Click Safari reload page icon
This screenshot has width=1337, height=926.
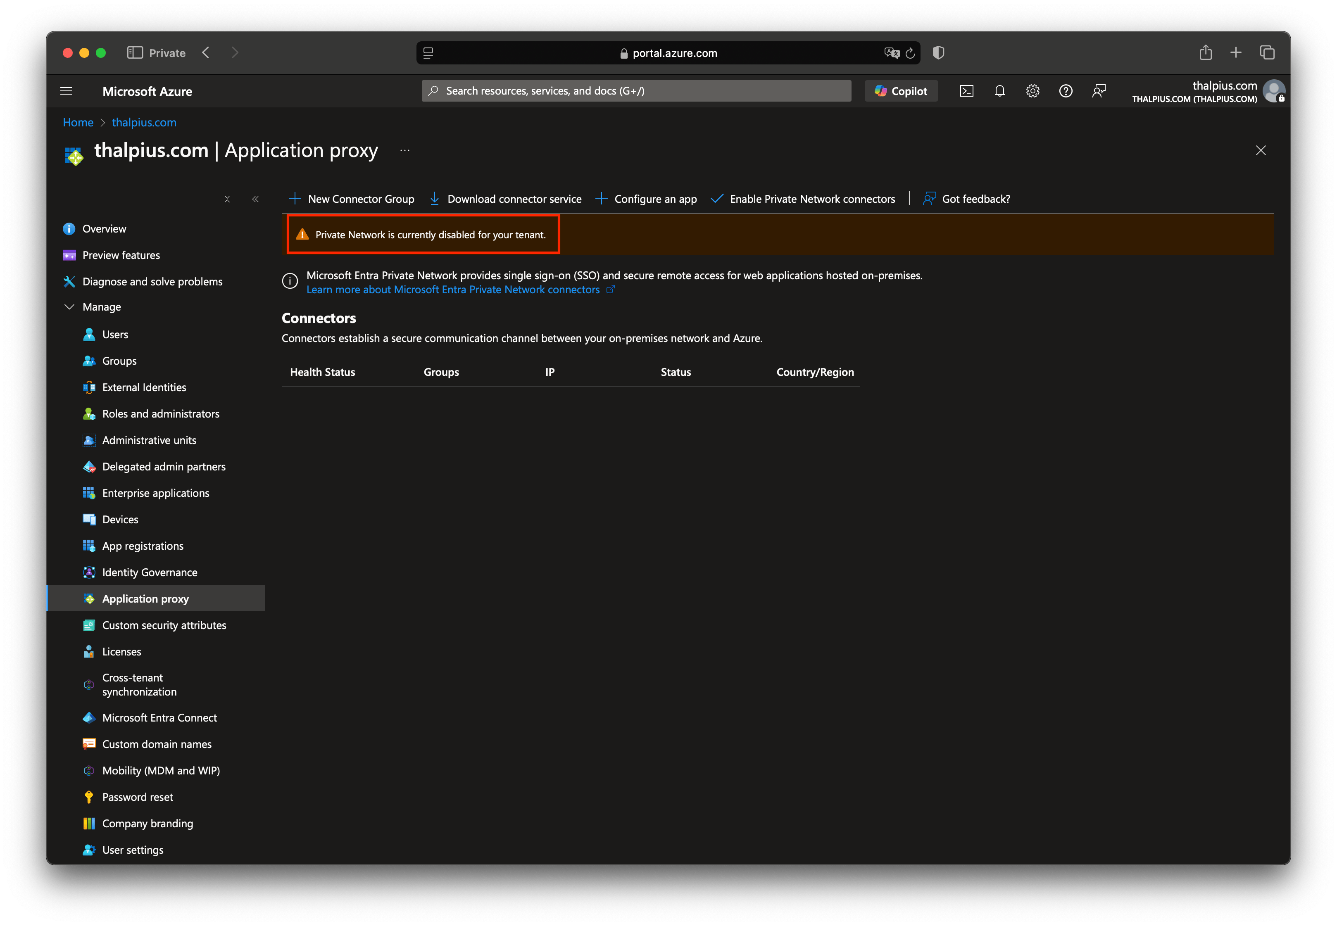click(910, 53)
